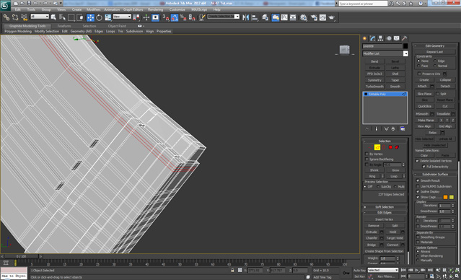Click Configure Modifier Sets icon
The height and width of the screenshot is (280, 461).
pyautogui.click(x=403, y=129)
